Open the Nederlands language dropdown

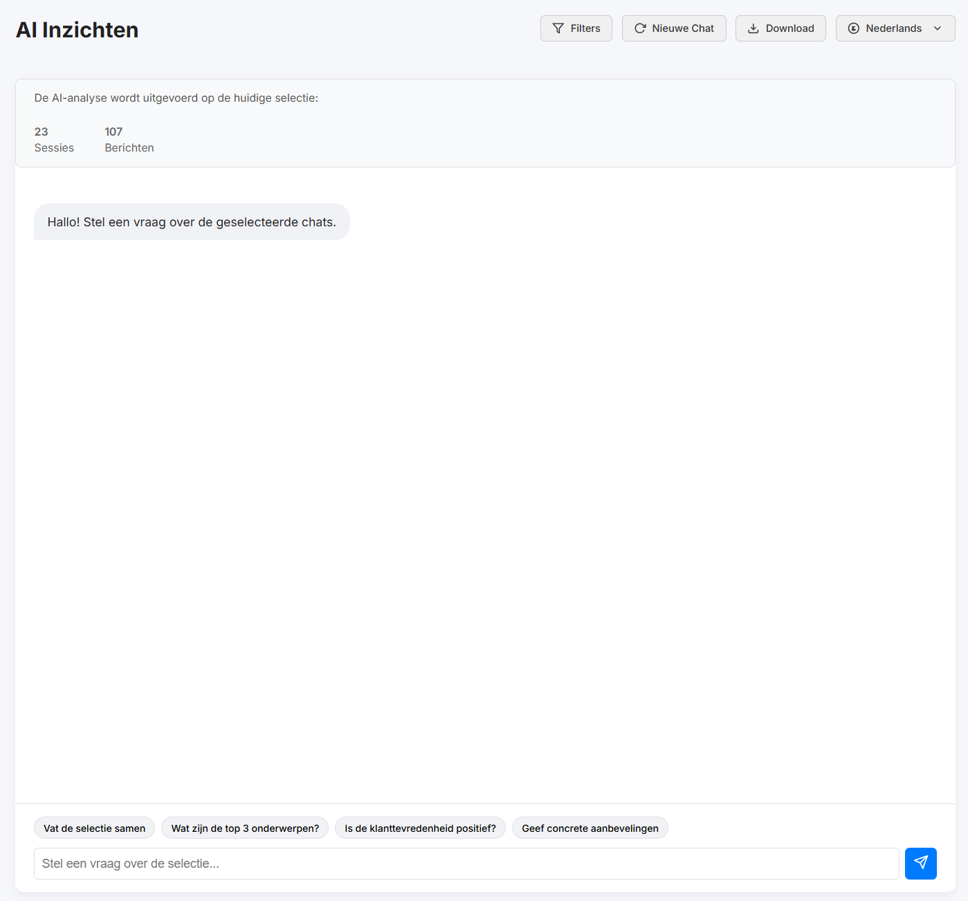(x=895, y=28)
